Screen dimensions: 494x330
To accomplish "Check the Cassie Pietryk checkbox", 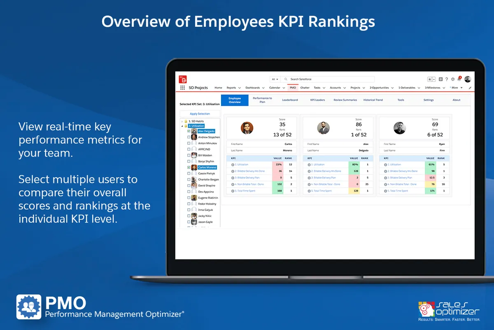I will point(189,173).
